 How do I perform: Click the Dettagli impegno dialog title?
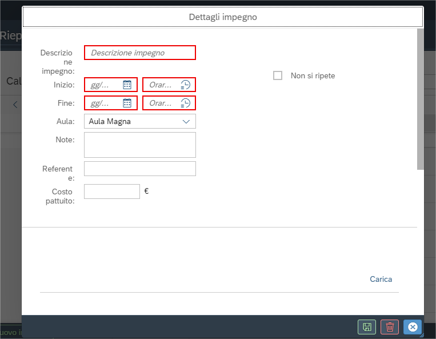(223, 17)
